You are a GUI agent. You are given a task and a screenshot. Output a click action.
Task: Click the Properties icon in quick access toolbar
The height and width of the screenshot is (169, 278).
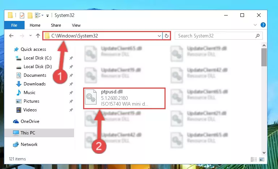coord(22,15)
